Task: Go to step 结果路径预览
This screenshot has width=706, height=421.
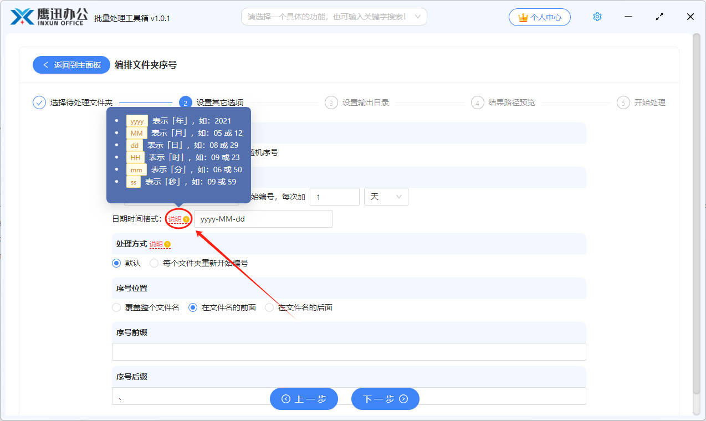Action: [x=512, y=102]
